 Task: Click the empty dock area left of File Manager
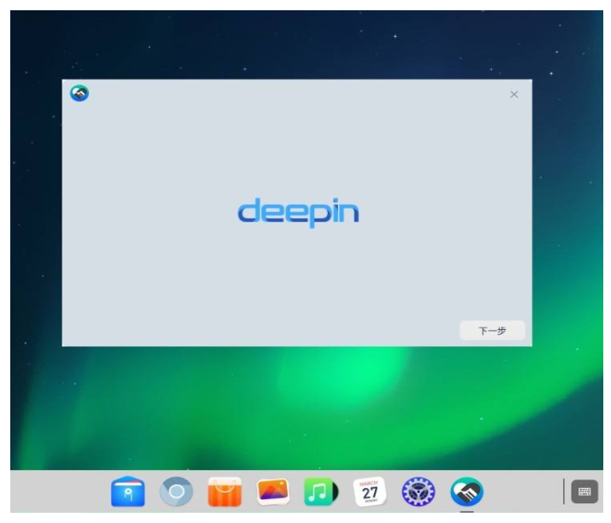coord(60,492)
